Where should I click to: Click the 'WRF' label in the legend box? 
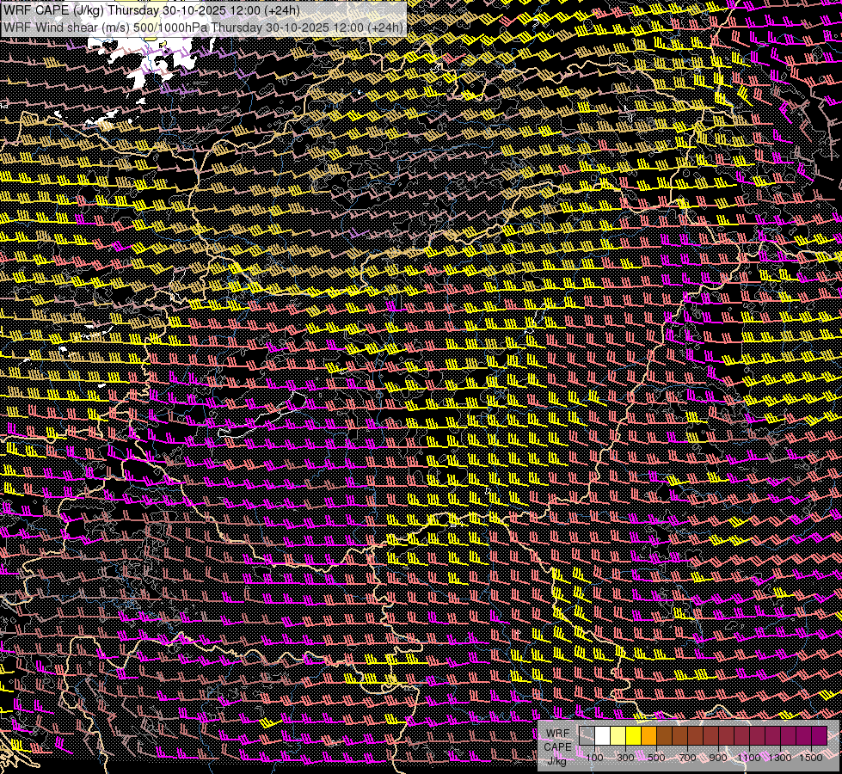pos(558,734)
